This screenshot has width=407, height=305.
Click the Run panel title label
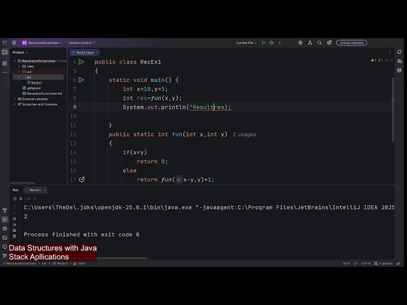(x=15, y=190)
